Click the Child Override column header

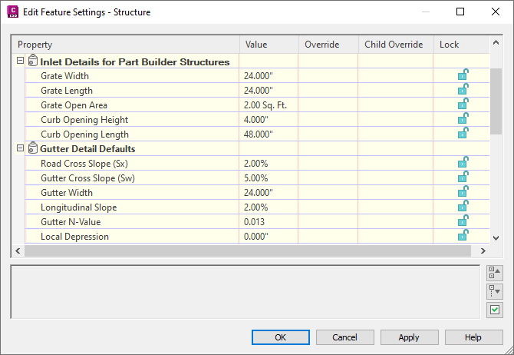395,45
